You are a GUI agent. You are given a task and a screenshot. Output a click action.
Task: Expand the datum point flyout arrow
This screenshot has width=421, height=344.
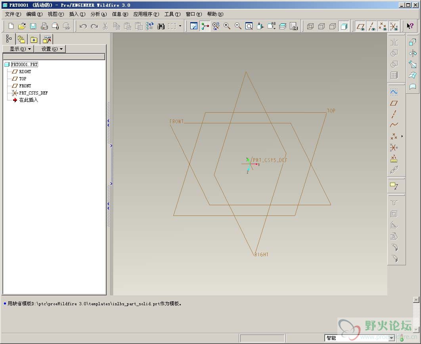[x=402, y=136]
